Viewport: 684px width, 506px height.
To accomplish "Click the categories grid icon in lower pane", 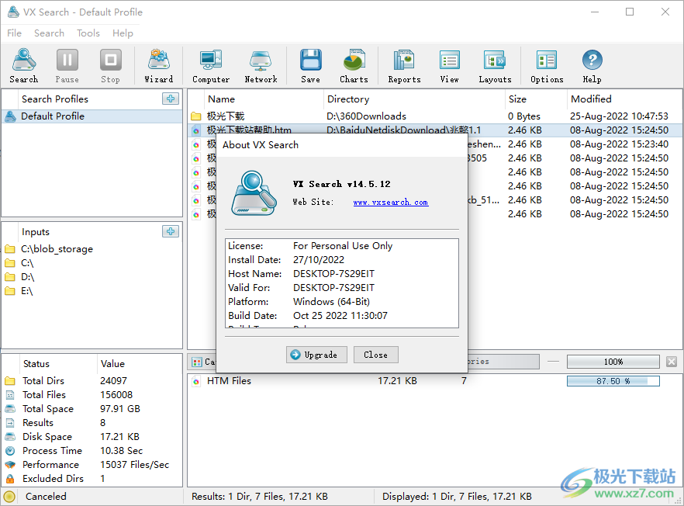I will 197,362.
